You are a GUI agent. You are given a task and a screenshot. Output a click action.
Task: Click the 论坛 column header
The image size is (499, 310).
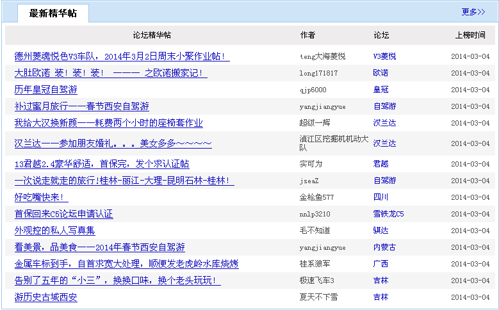[x=381, y=35]
